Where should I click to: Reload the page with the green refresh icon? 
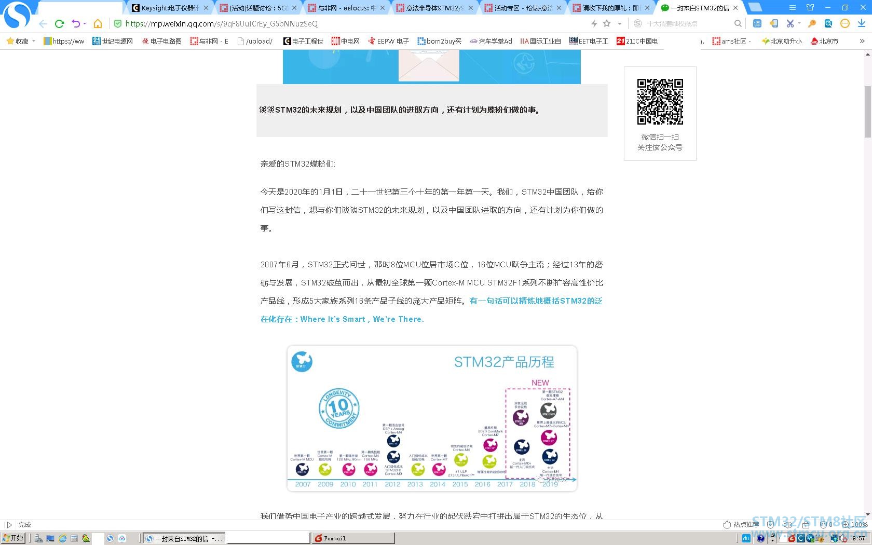coord(59,24)
